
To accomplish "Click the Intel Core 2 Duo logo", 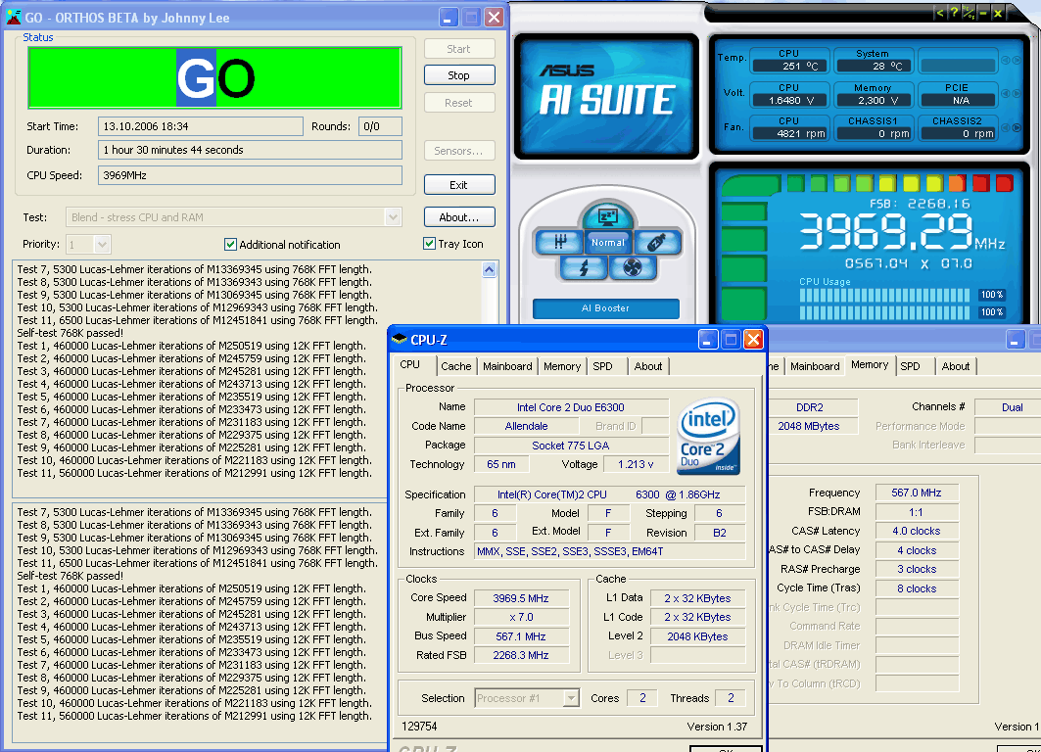I will pyautogui.click(x=708, y=436).
